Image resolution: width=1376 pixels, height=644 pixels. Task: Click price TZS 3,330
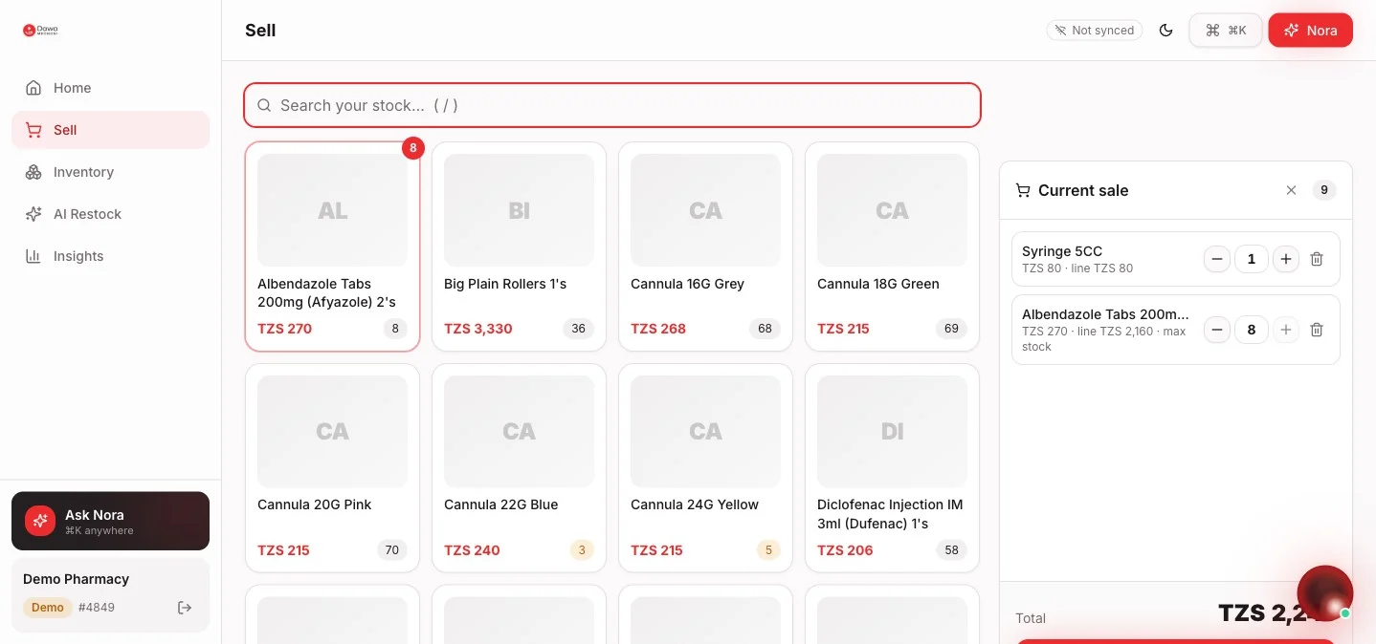pos(478,329)
